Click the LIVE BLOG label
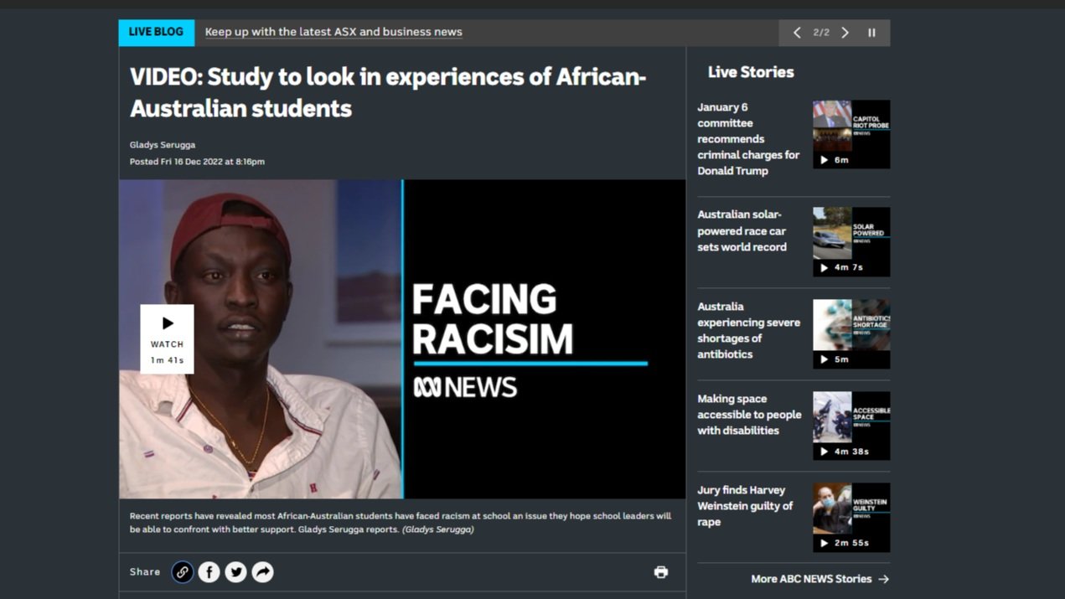 pos(156,32)
